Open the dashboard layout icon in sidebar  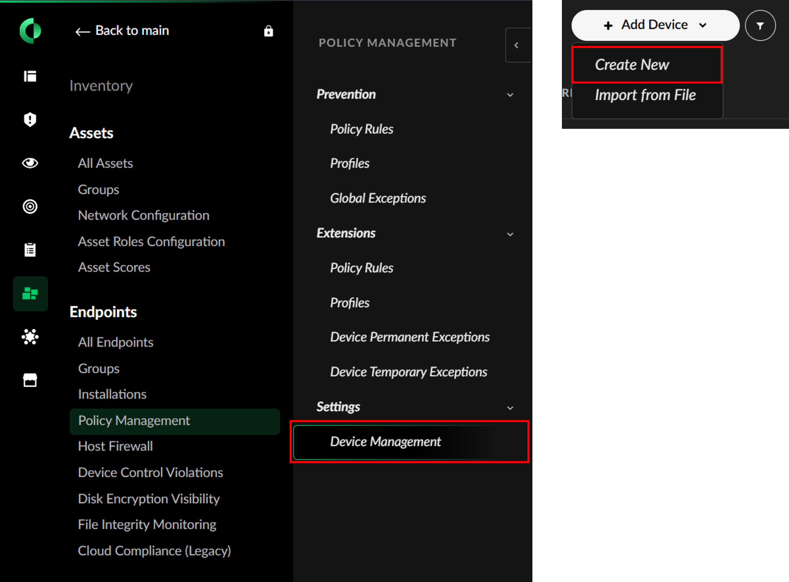[30, 76]
